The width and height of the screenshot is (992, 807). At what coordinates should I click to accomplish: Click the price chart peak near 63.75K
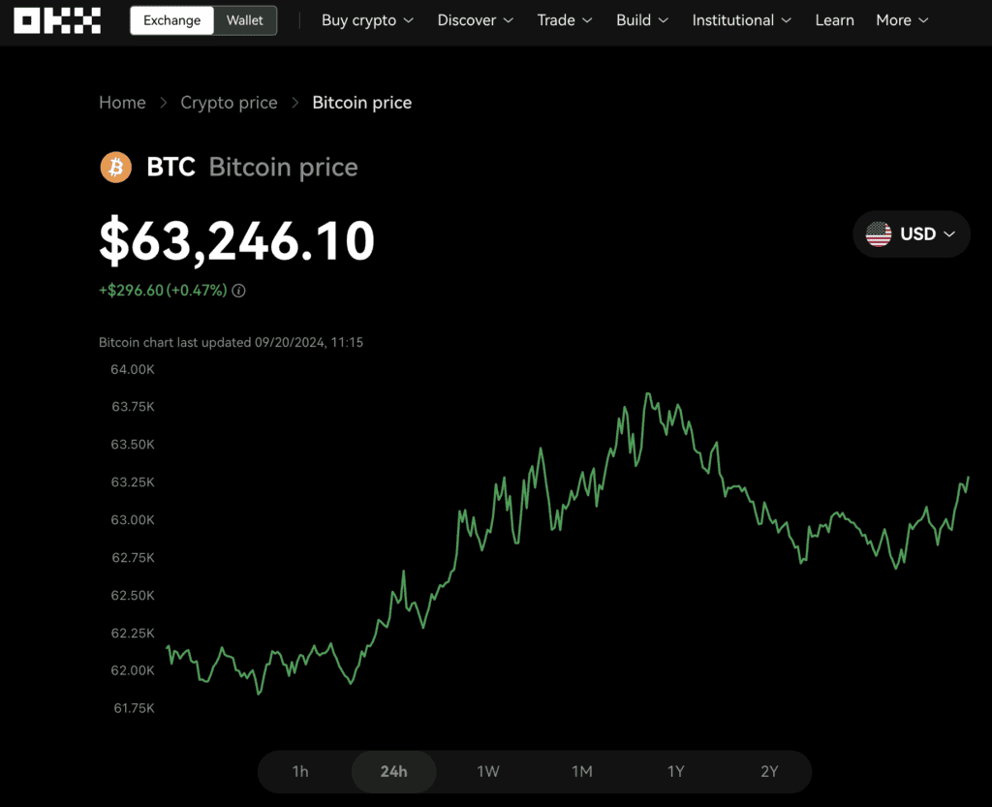(x=648, y=394)
